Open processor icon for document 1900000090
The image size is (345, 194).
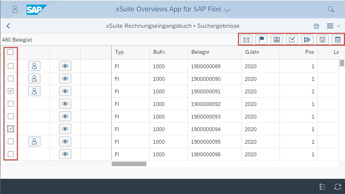[34, 79]
